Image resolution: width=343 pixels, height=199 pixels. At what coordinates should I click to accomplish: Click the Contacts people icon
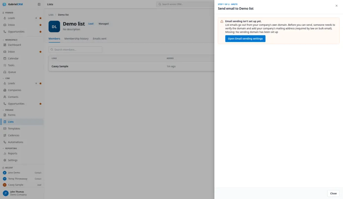pos(5,97)
